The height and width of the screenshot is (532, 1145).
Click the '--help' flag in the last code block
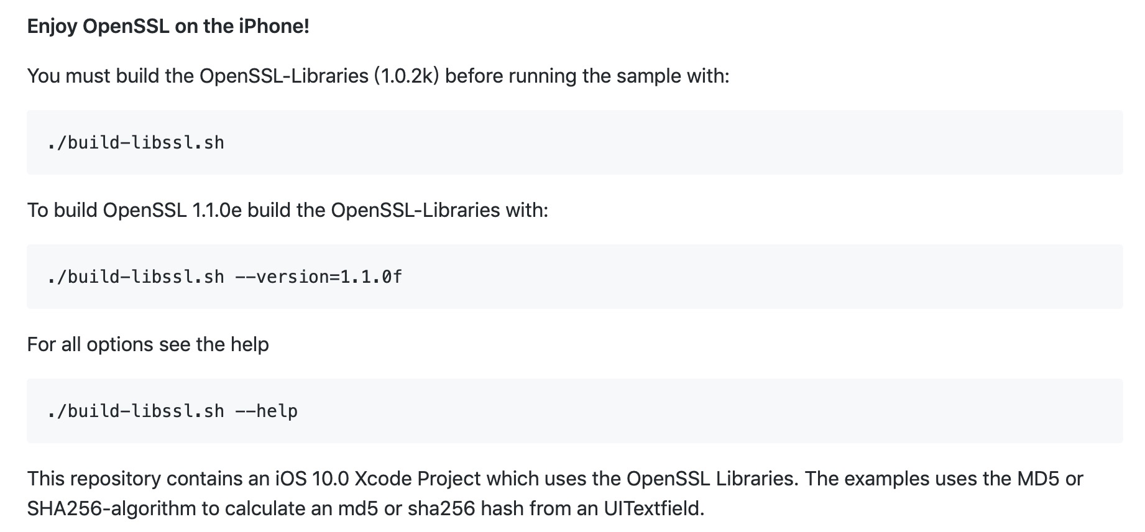click(x=267, y=411)
